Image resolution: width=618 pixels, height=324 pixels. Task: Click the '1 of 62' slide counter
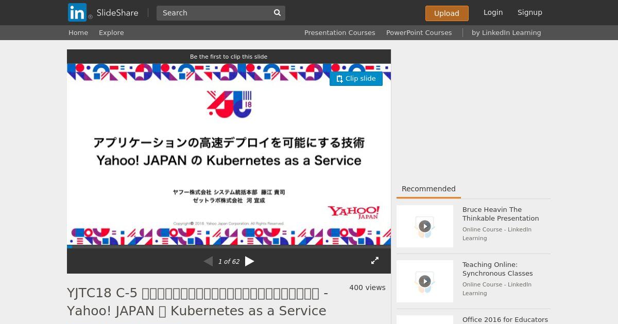pos(229,262)
